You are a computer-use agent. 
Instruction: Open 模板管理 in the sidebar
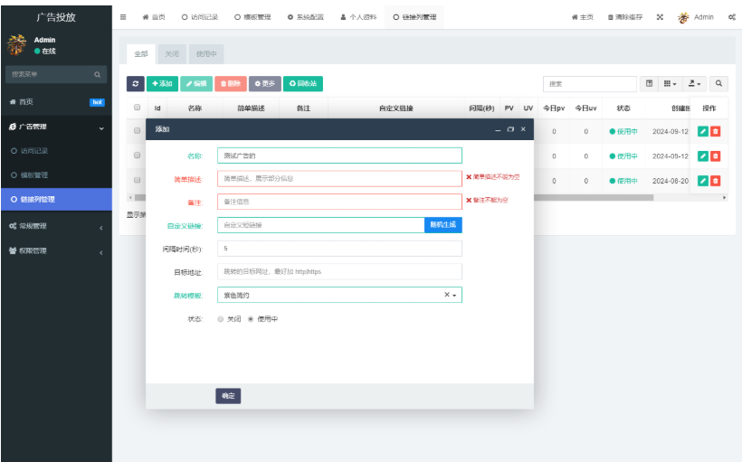coord(56,175)
